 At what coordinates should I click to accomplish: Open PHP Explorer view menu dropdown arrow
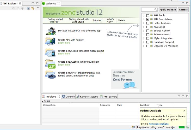click(38, 8)
